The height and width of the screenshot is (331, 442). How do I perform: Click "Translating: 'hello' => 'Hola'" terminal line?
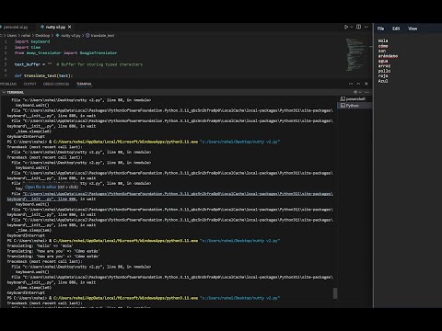(40, 245)
